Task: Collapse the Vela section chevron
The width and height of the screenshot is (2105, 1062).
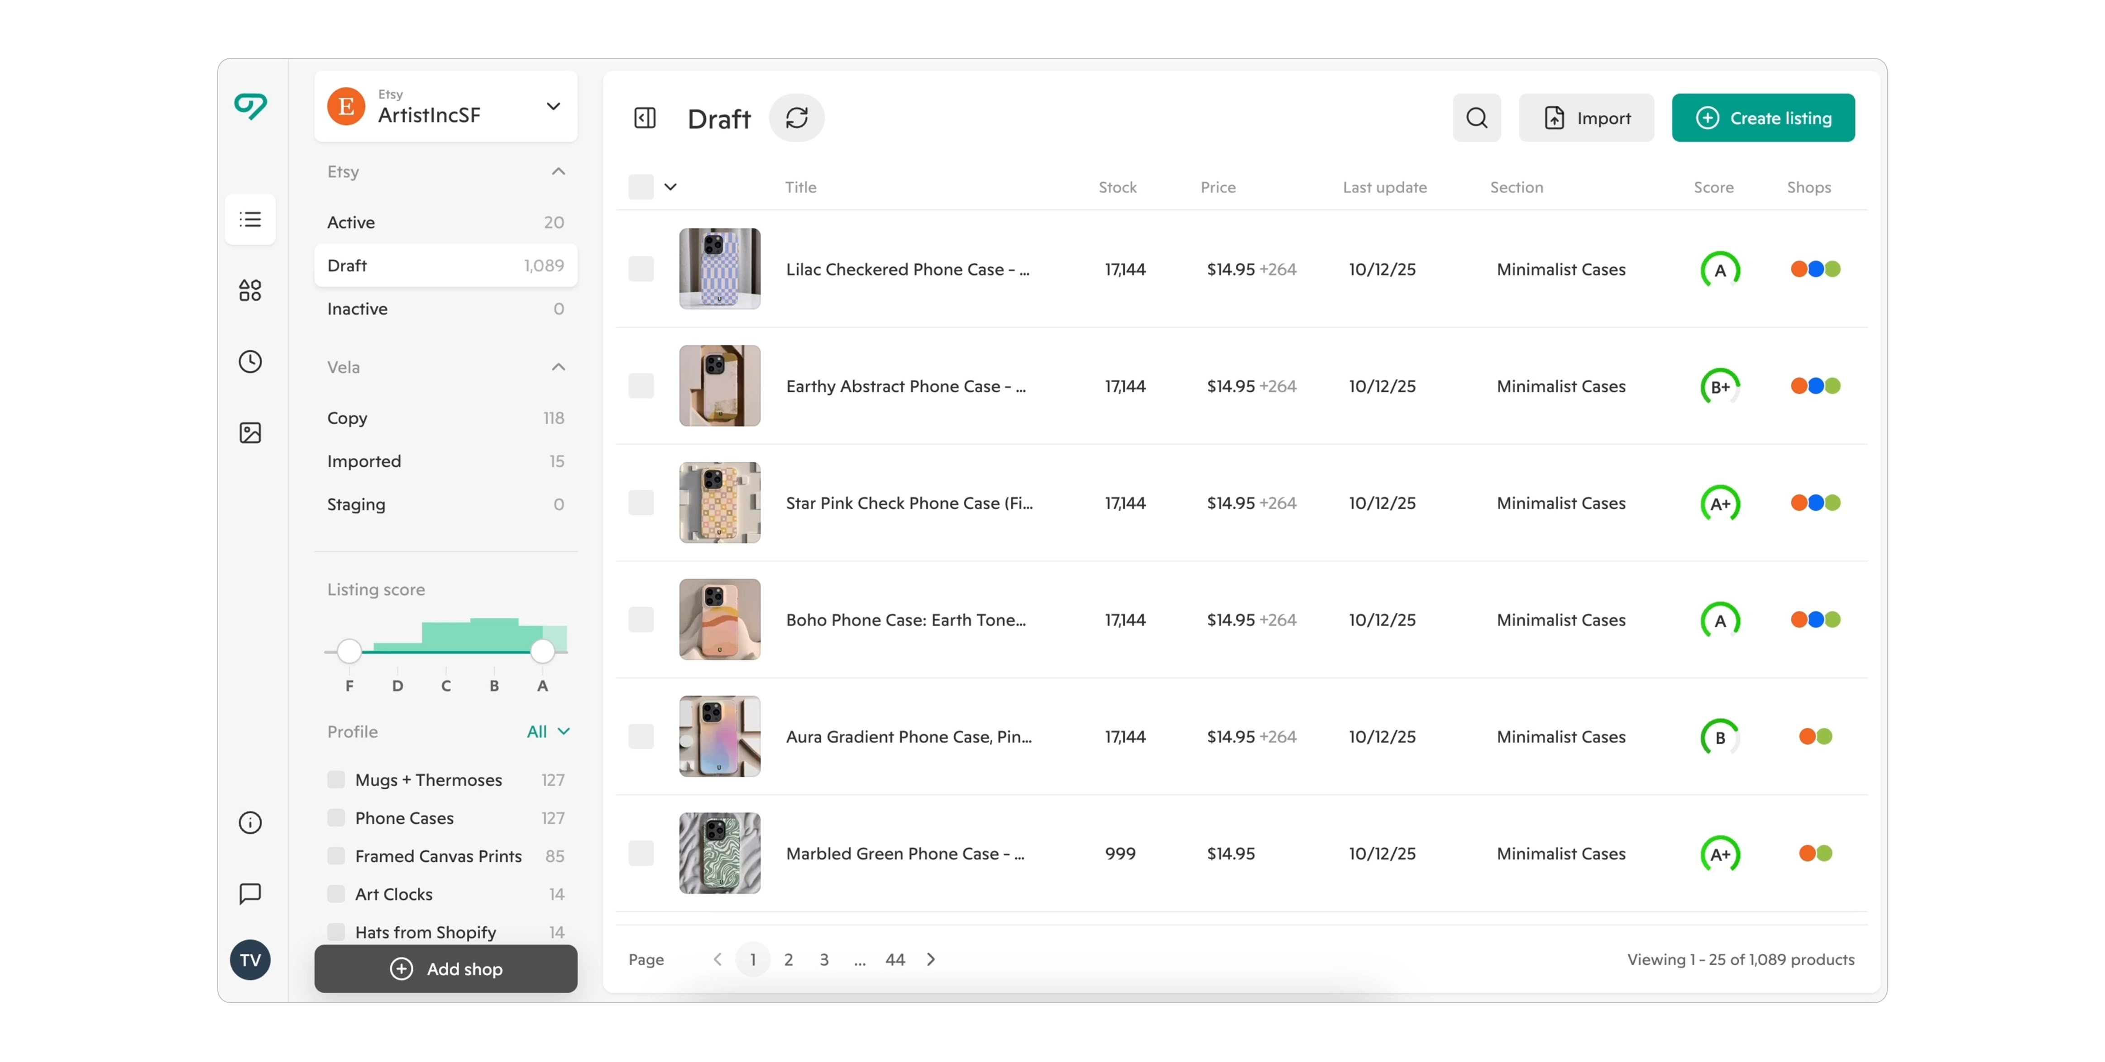Action: point(558,367)
